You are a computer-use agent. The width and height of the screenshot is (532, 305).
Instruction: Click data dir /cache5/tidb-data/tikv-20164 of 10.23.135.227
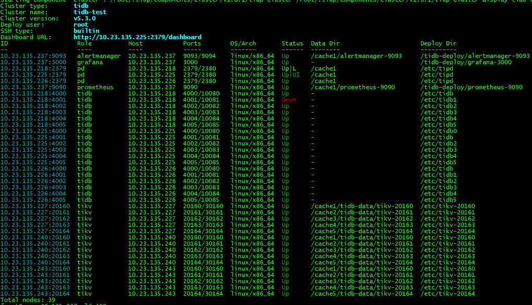[361, 231]
